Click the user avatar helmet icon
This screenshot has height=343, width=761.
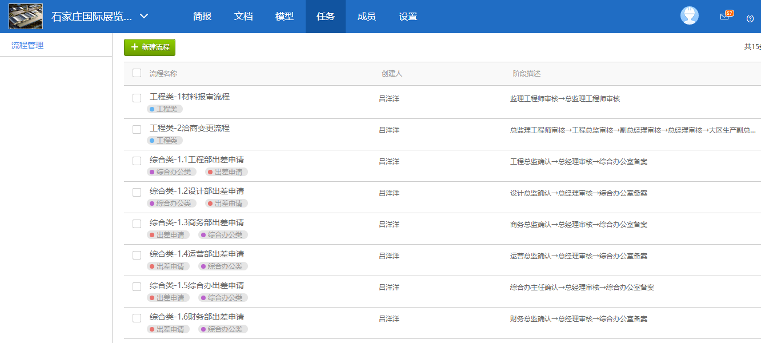coord(690,16)
